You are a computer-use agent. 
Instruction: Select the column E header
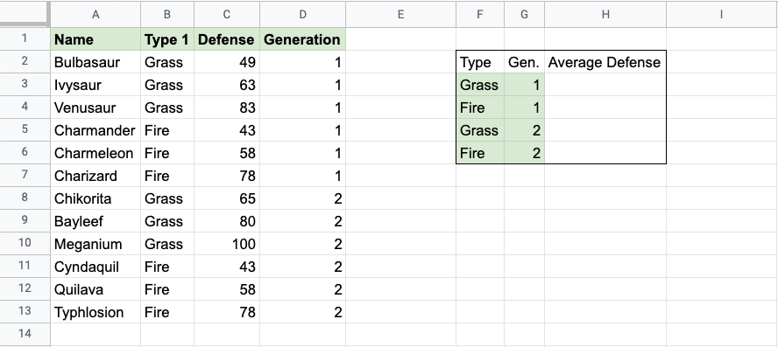coord(401,14)
